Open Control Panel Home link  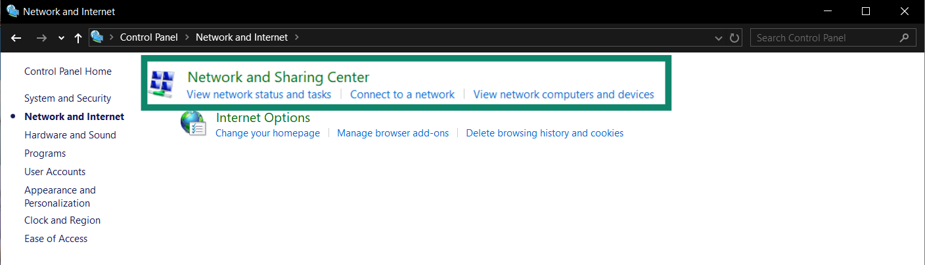coord(68,71)
